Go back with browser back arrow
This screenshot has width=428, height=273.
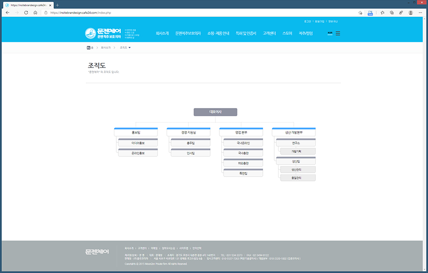[7, 13]
